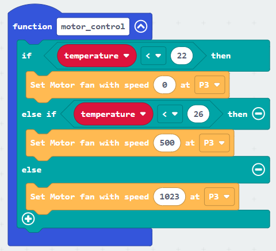This screenshot has width=276, height=251.
Task: Collapse the motor_control function block
Action: coord(141,26)
